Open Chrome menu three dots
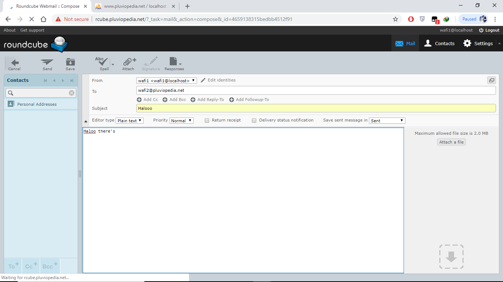Image resolution: width=503 pixels, height=282 pixels. (496, 19)
